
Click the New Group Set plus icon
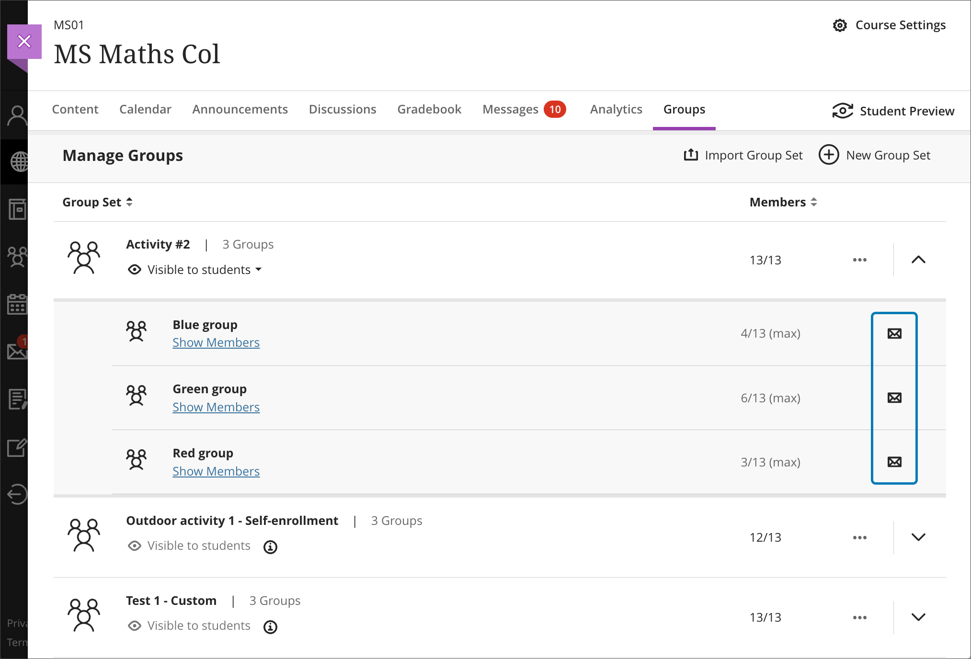828,155
